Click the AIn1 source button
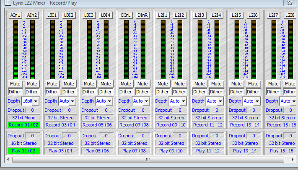Image resolution: width=298 pixels, height=170 pixels. (x=15, y=15)
